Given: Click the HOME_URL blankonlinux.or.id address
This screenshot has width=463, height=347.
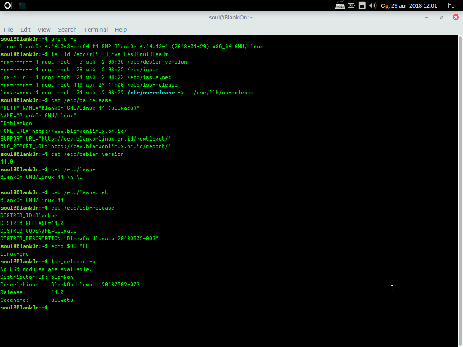Looking at the screenshot, I should click(x=80, y=131).
